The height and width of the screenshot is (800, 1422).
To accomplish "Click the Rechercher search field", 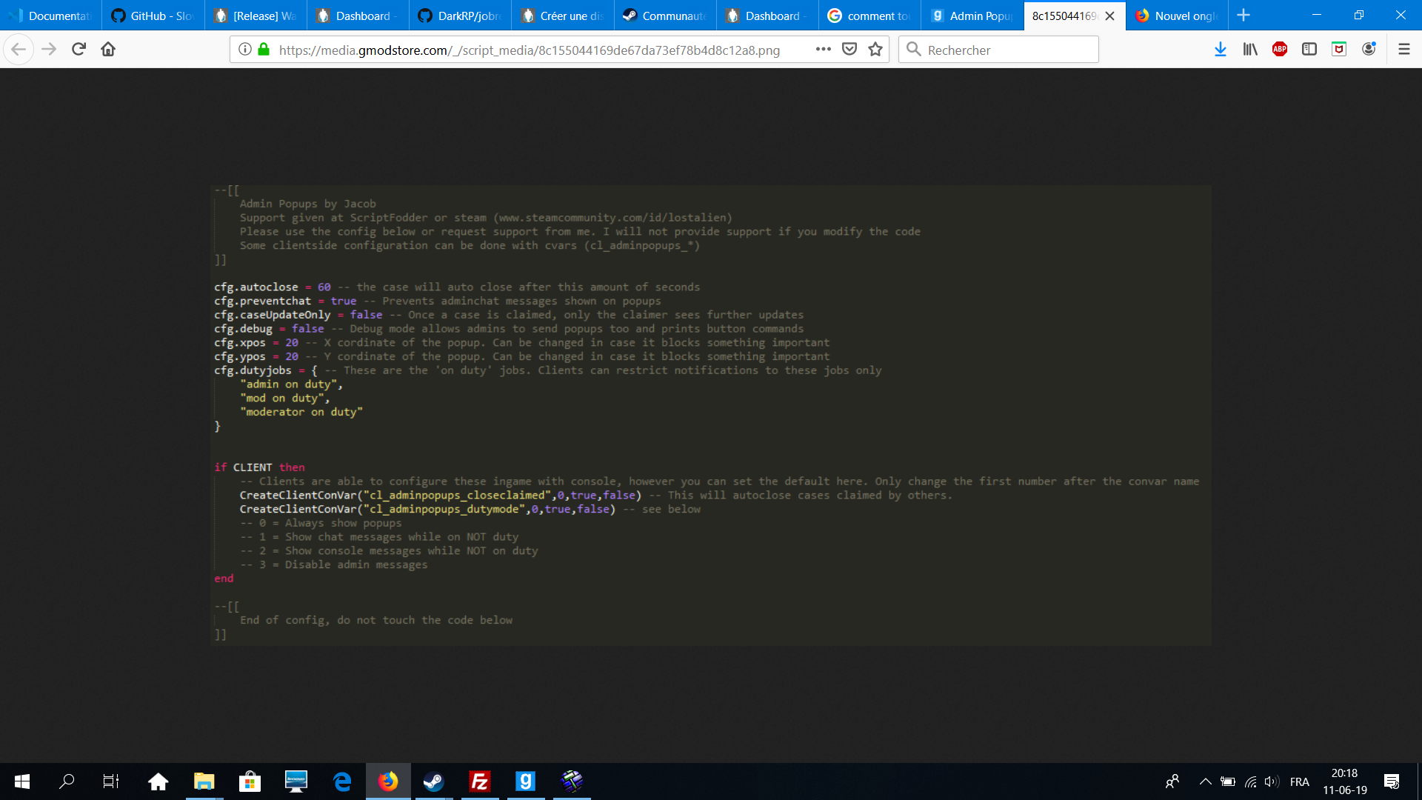I will coord(998,50).
